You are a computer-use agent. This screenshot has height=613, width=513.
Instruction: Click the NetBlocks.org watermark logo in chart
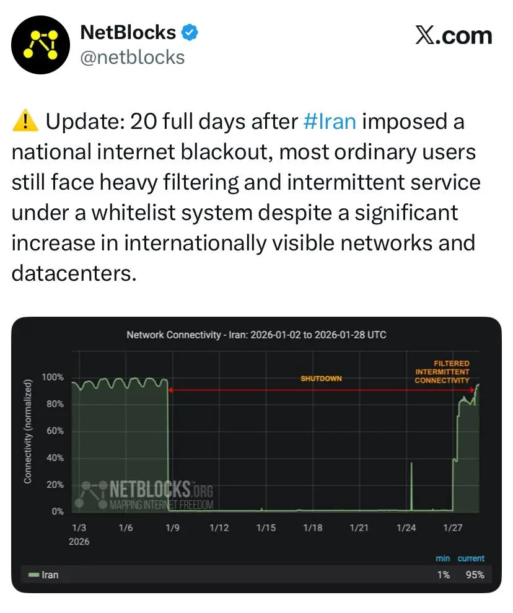point(146,495)
